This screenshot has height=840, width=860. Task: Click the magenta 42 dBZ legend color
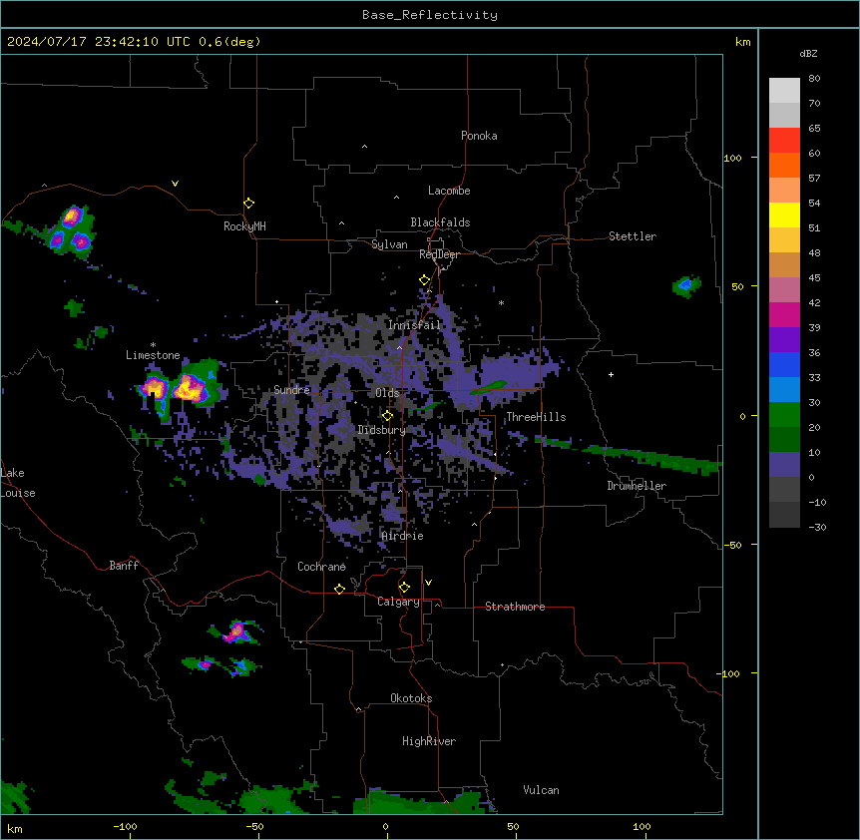[784, 314]
